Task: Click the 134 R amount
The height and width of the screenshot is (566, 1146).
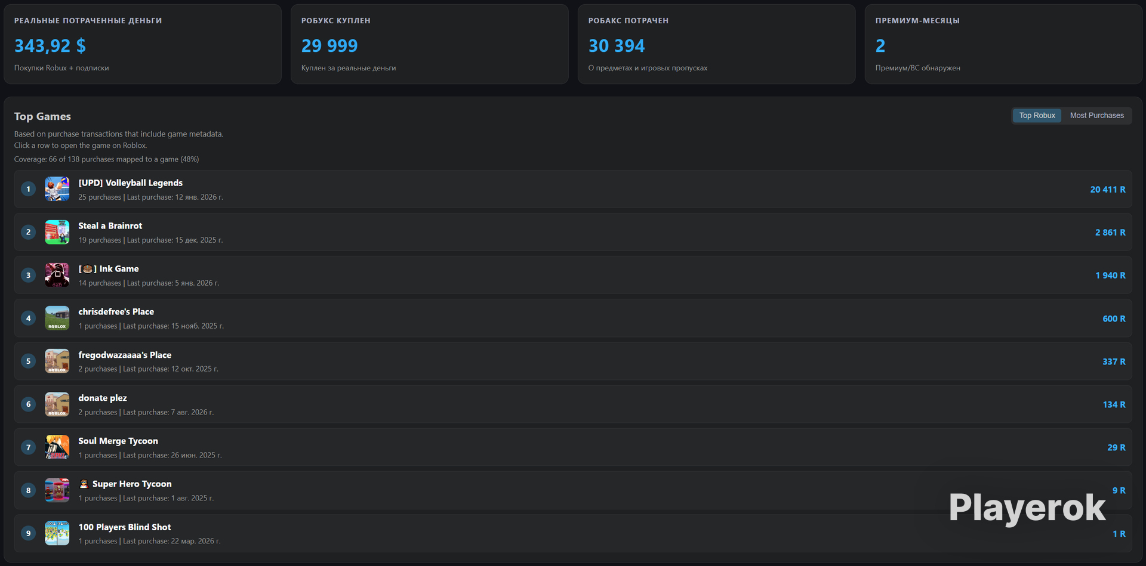Action: (1114, 404)
